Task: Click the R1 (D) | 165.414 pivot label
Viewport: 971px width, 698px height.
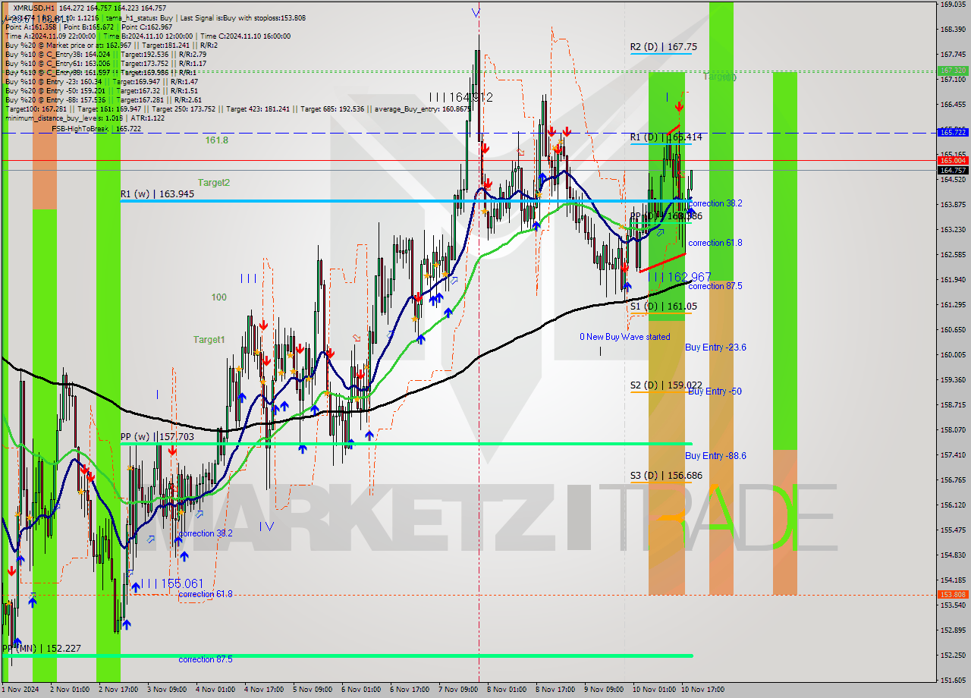Action: [x=665, y=137]
